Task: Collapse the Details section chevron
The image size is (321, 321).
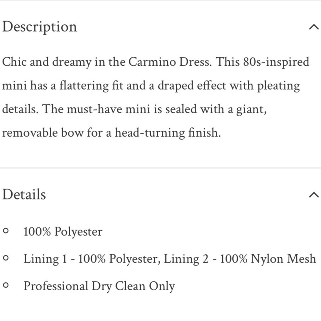Action: coord(314,195)
